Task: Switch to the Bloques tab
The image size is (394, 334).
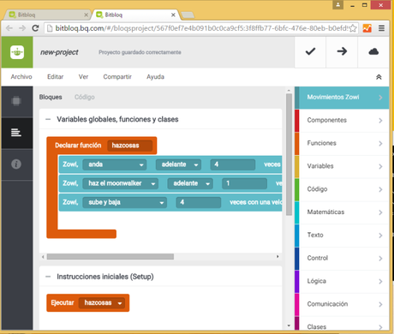Action: (x=51, y=97)
